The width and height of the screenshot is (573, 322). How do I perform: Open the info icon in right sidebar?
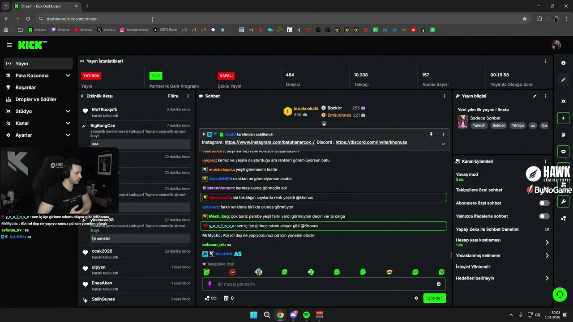click(x=564, y=63)
